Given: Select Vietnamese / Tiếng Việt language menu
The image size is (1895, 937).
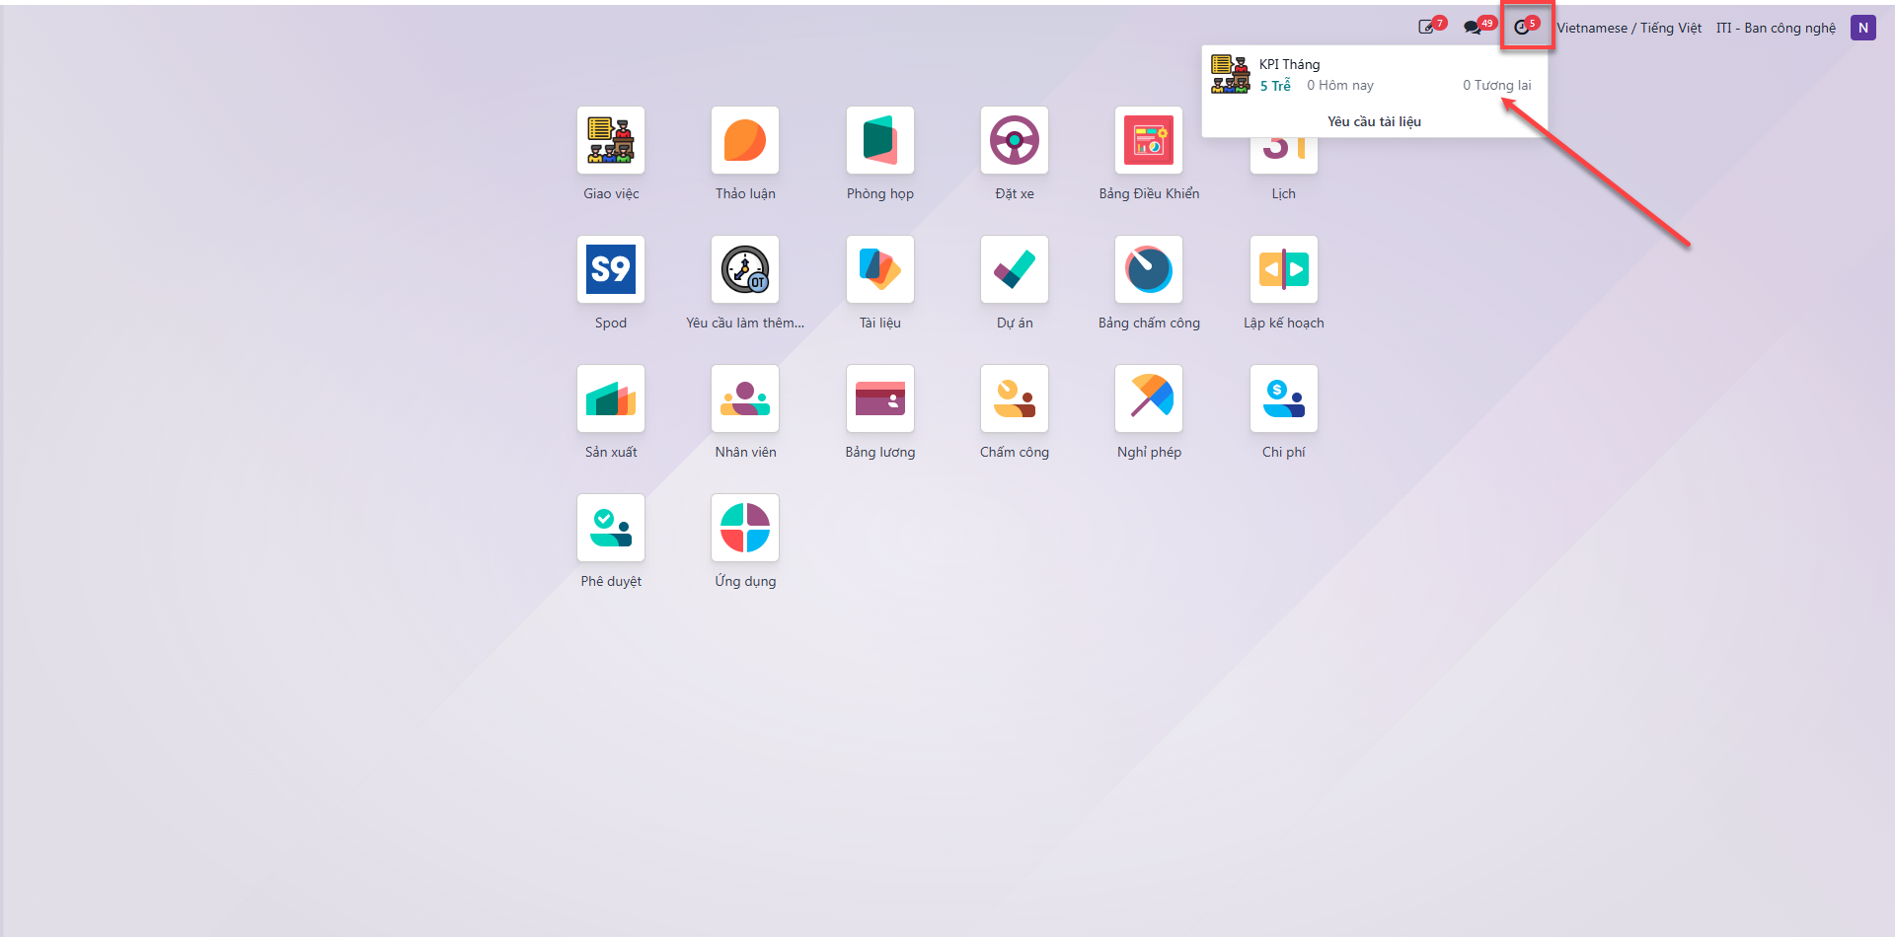Looking at the screenshot, I should click(x=1630, y=28).
